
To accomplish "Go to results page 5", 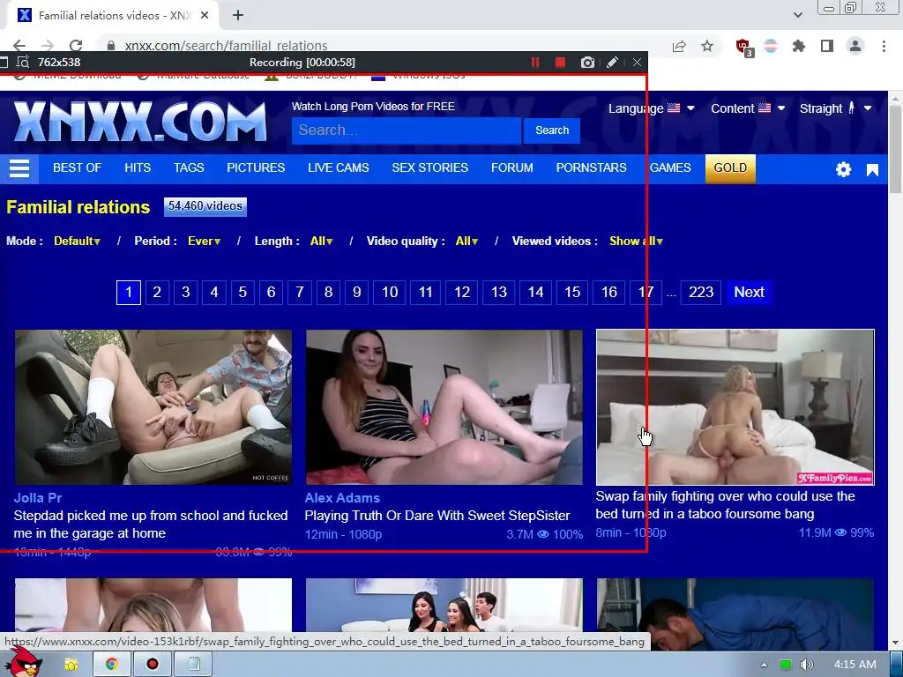I will tap(243, 293).
